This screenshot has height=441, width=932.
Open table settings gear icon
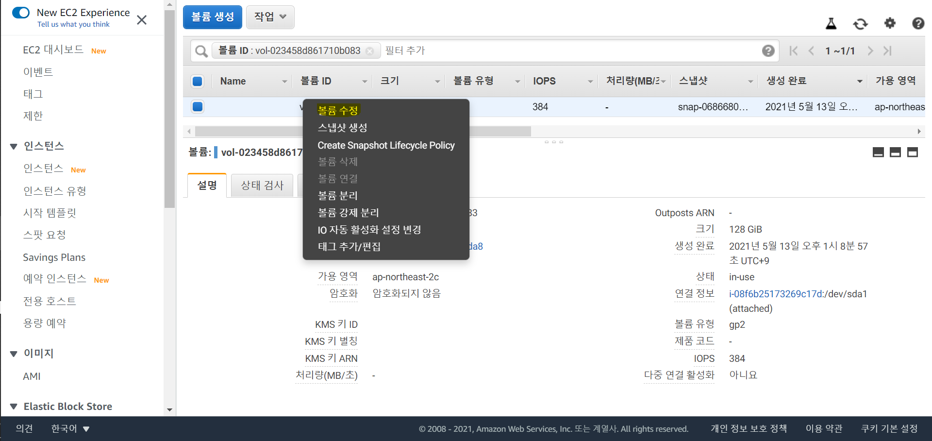point(890,23)
